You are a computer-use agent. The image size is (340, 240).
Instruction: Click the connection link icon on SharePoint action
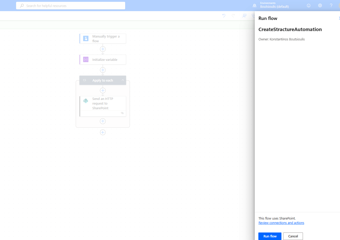[x=122, y=113]
